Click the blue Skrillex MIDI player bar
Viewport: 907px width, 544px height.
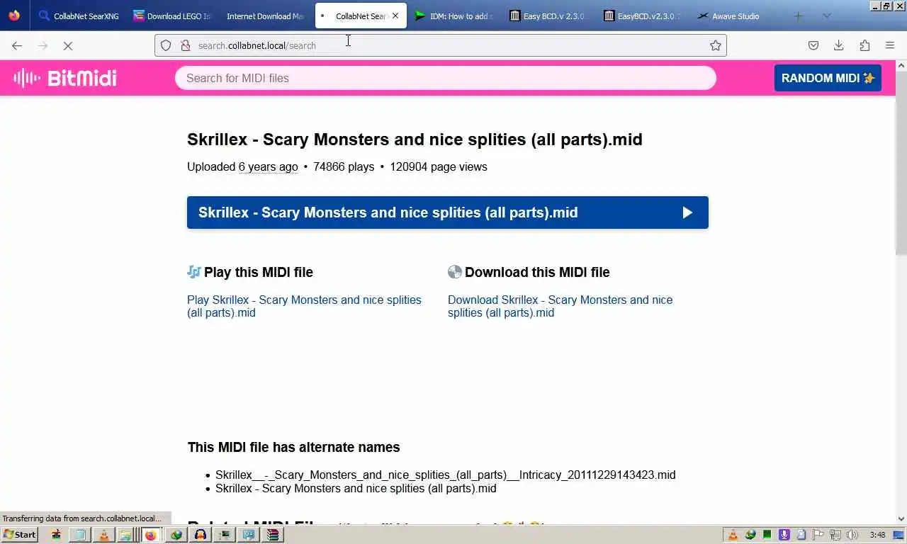pyautogui.click(x=448, y=212)
